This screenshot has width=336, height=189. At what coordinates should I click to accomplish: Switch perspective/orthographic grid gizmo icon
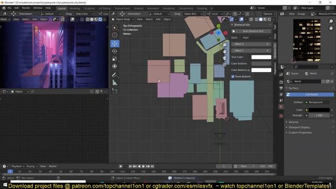[224, 65]
